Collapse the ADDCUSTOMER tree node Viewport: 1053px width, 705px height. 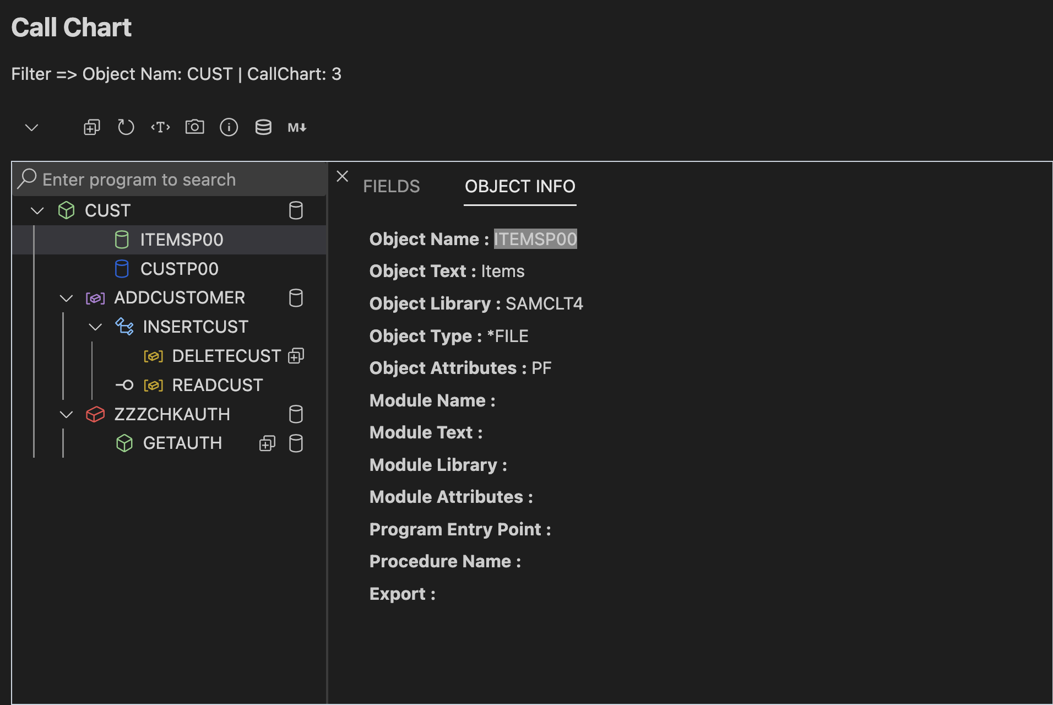click(x=66, y=298)
